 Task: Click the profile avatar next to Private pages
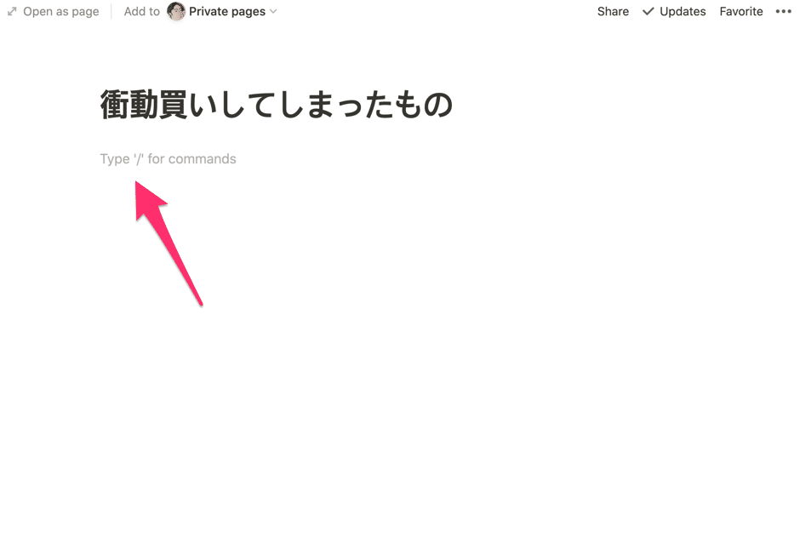[176, 11]
